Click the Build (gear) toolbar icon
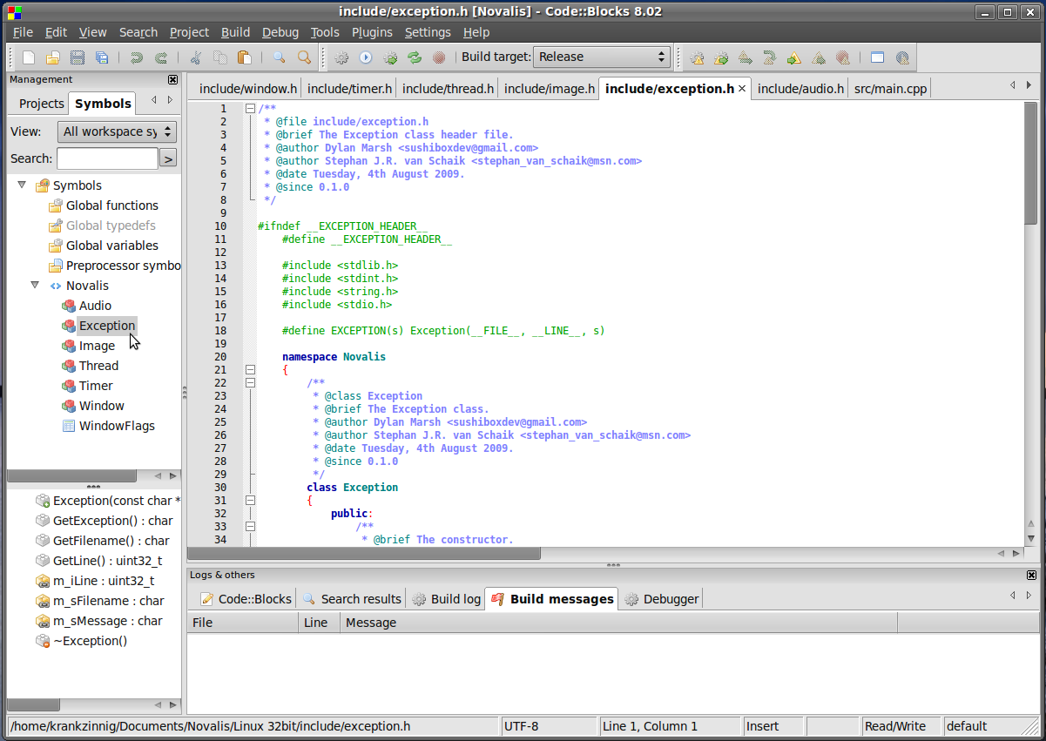 pos(341,57)
